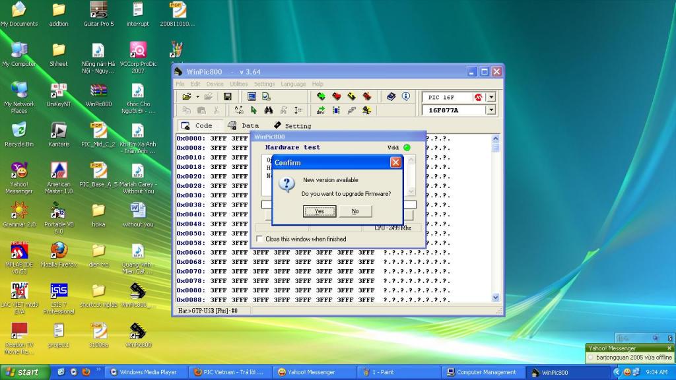
Task: Open the dropdown arrow beside Open icon
Action: [197, 96]
